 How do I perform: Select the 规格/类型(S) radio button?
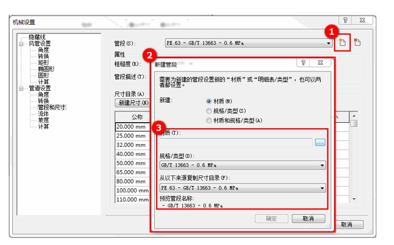209,111
